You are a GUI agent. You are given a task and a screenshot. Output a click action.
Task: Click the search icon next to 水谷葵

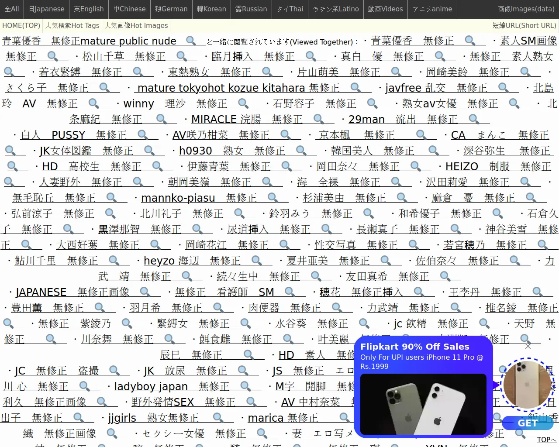(x=364, y=323)
